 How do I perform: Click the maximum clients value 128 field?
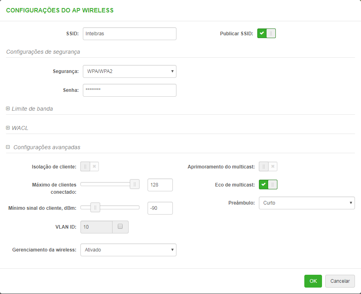[x=160, y=185]
